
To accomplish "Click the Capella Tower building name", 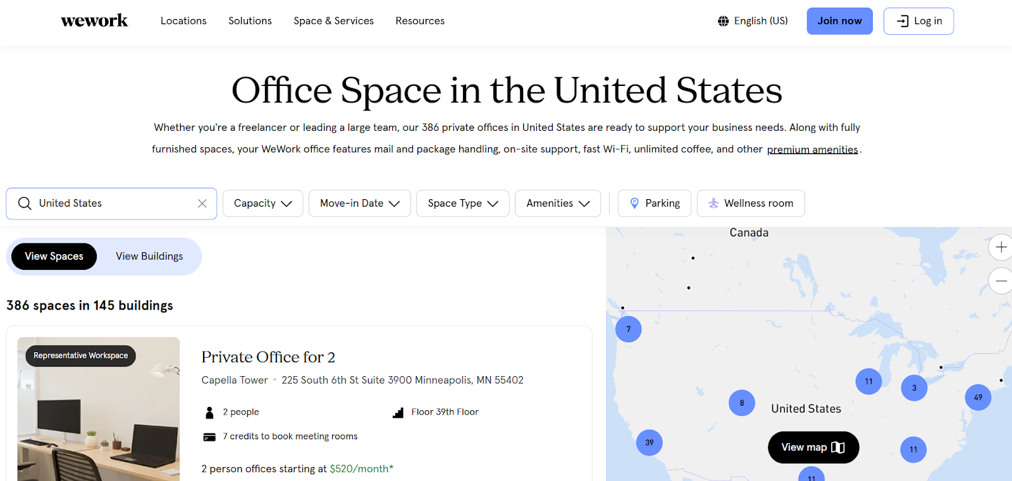I will (235, 381).
